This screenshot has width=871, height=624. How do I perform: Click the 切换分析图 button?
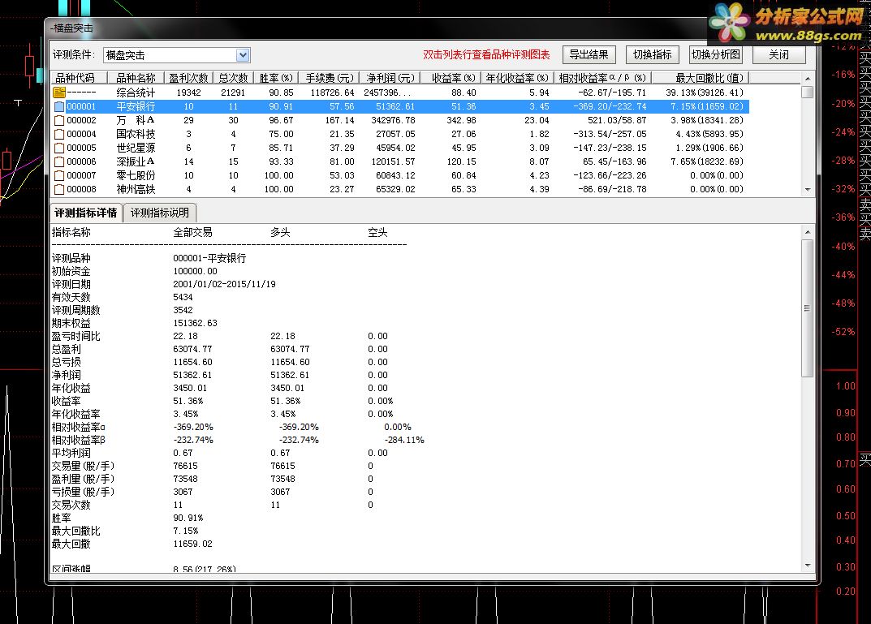(715, 54)
